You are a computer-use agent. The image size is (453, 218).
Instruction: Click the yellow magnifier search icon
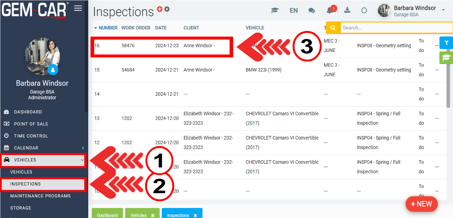pos(333,28)
